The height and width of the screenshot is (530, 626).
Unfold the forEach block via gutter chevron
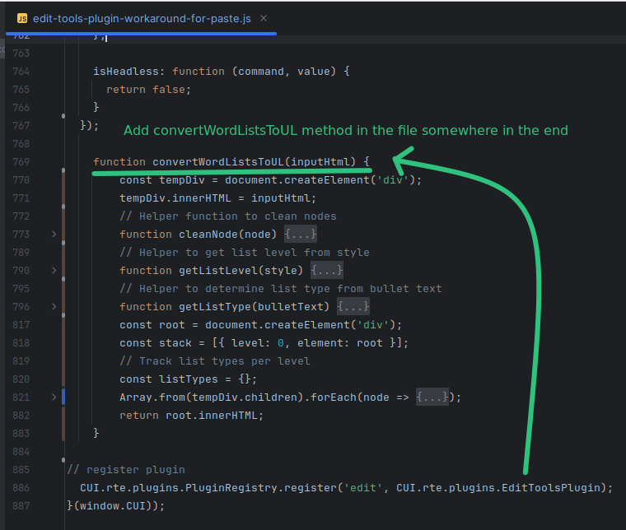point(54,397)
